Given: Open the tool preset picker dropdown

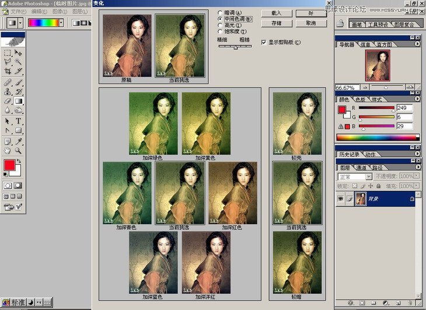Looking at the screenshot, I should pos(20,23).
